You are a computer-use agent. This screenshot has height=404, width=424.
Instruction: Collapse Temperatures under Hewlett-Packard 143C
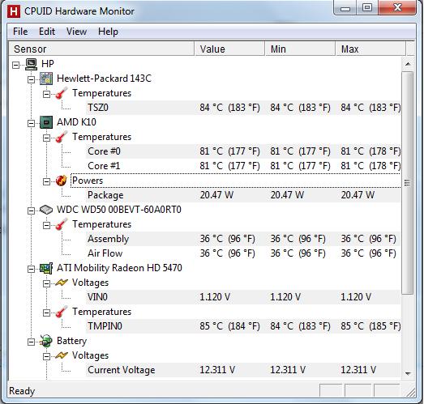coord(47,94)
